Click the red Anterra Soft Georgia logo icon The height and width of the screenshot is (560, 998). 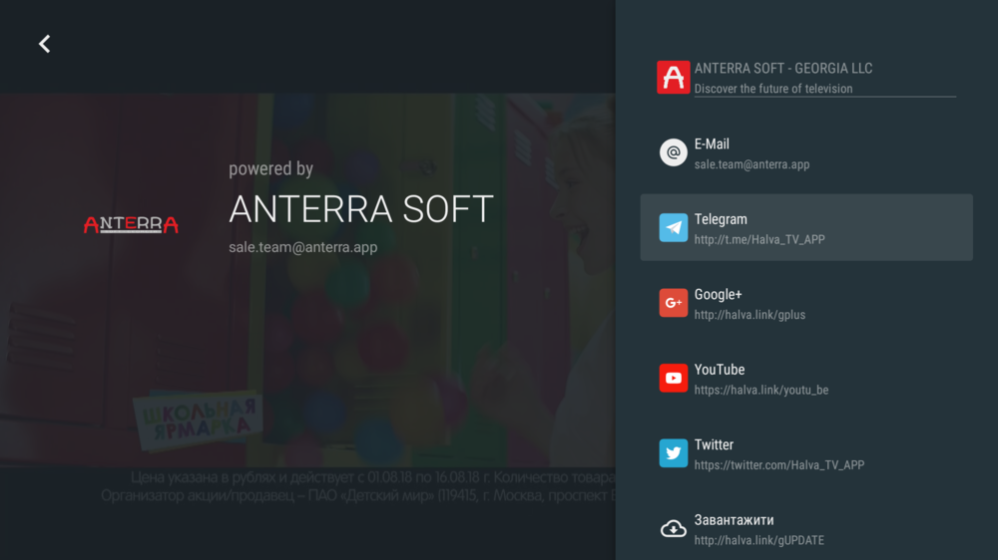click(673, 77)
